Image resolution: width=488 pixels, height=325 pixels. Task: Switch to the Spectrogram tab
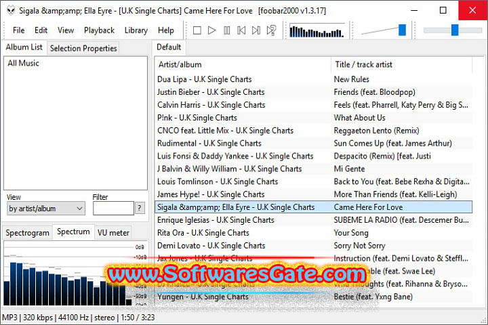tap(27, 233)
